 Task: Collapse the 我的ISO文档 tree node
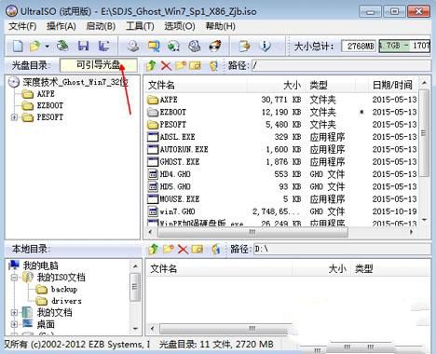point(14,277)
